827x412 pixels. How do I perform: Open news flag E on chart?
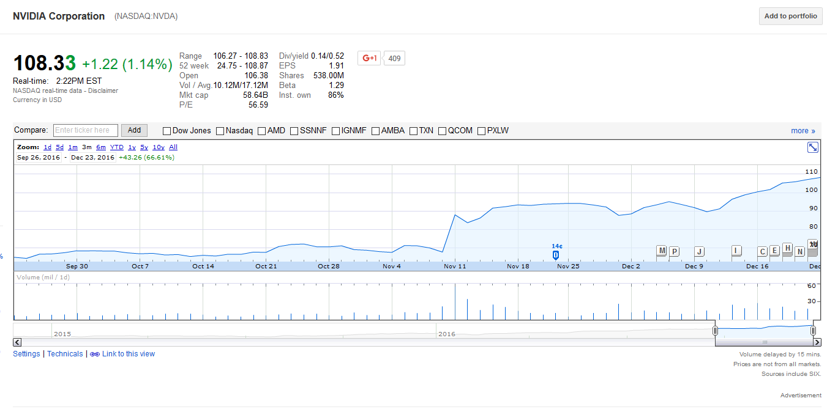pyautogui.click(x=774, y=251)
